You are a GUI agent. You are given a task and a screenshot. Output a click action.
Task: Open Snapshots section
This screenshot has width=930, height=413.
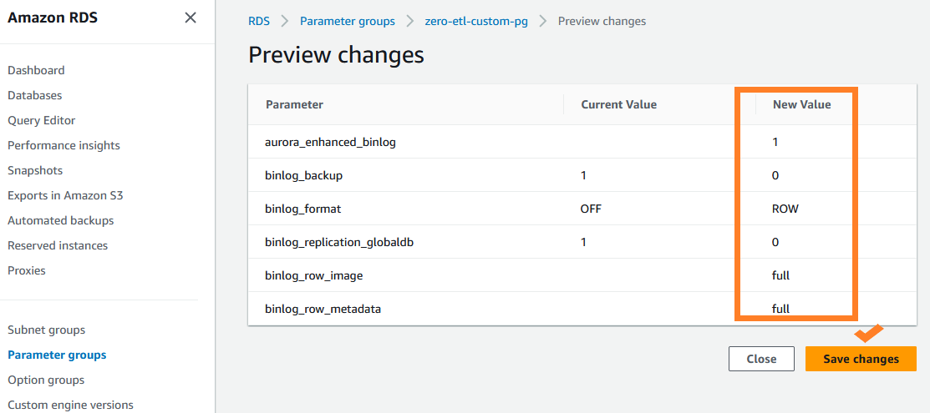(35, 170)
